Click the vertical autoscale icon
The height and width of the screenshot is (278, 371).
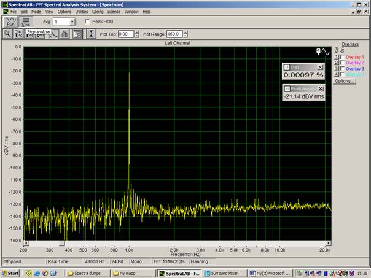(x=91, y=34)
